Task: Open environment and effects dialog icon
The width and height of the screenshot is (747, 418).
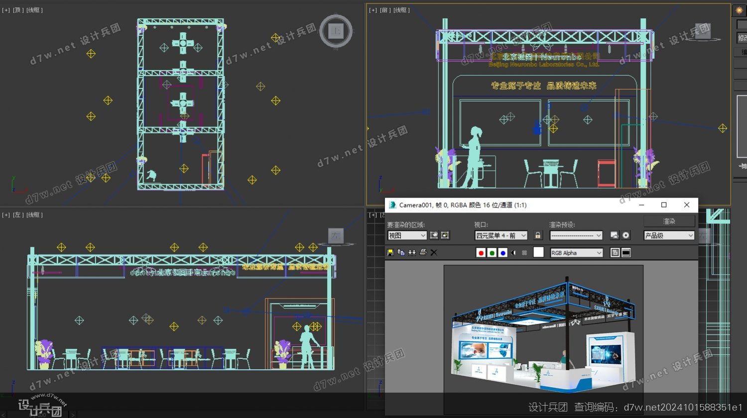Action: [x=626, y=235]
